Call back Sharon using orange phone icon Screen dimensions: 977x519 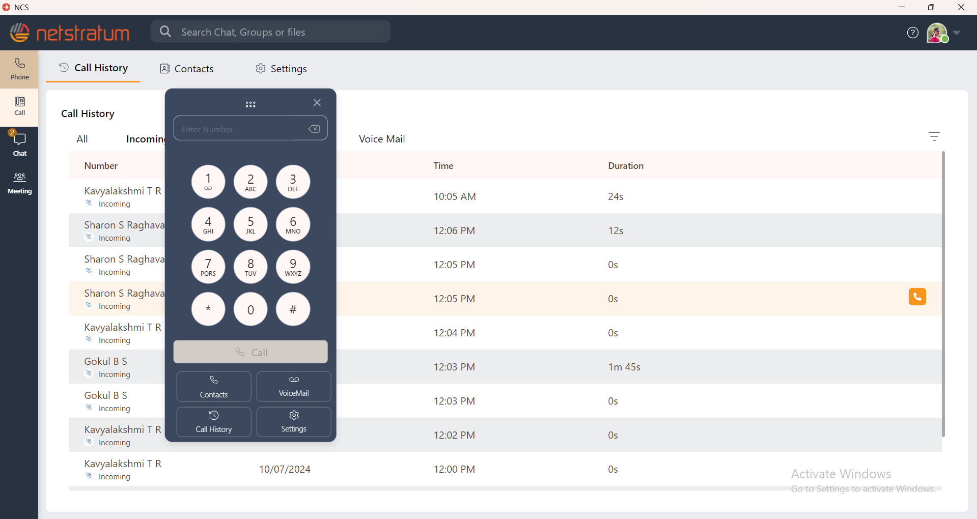tap(917, 297)
